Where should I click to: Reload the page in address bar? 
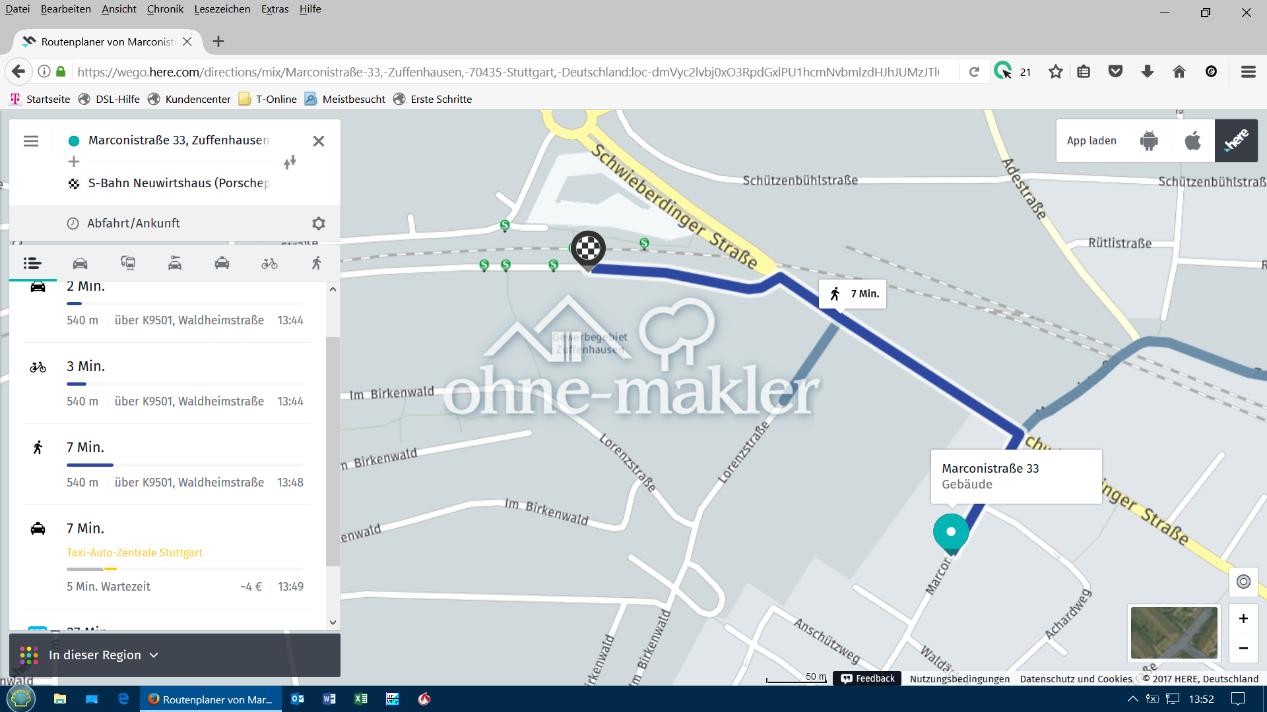tap(974, 72)
